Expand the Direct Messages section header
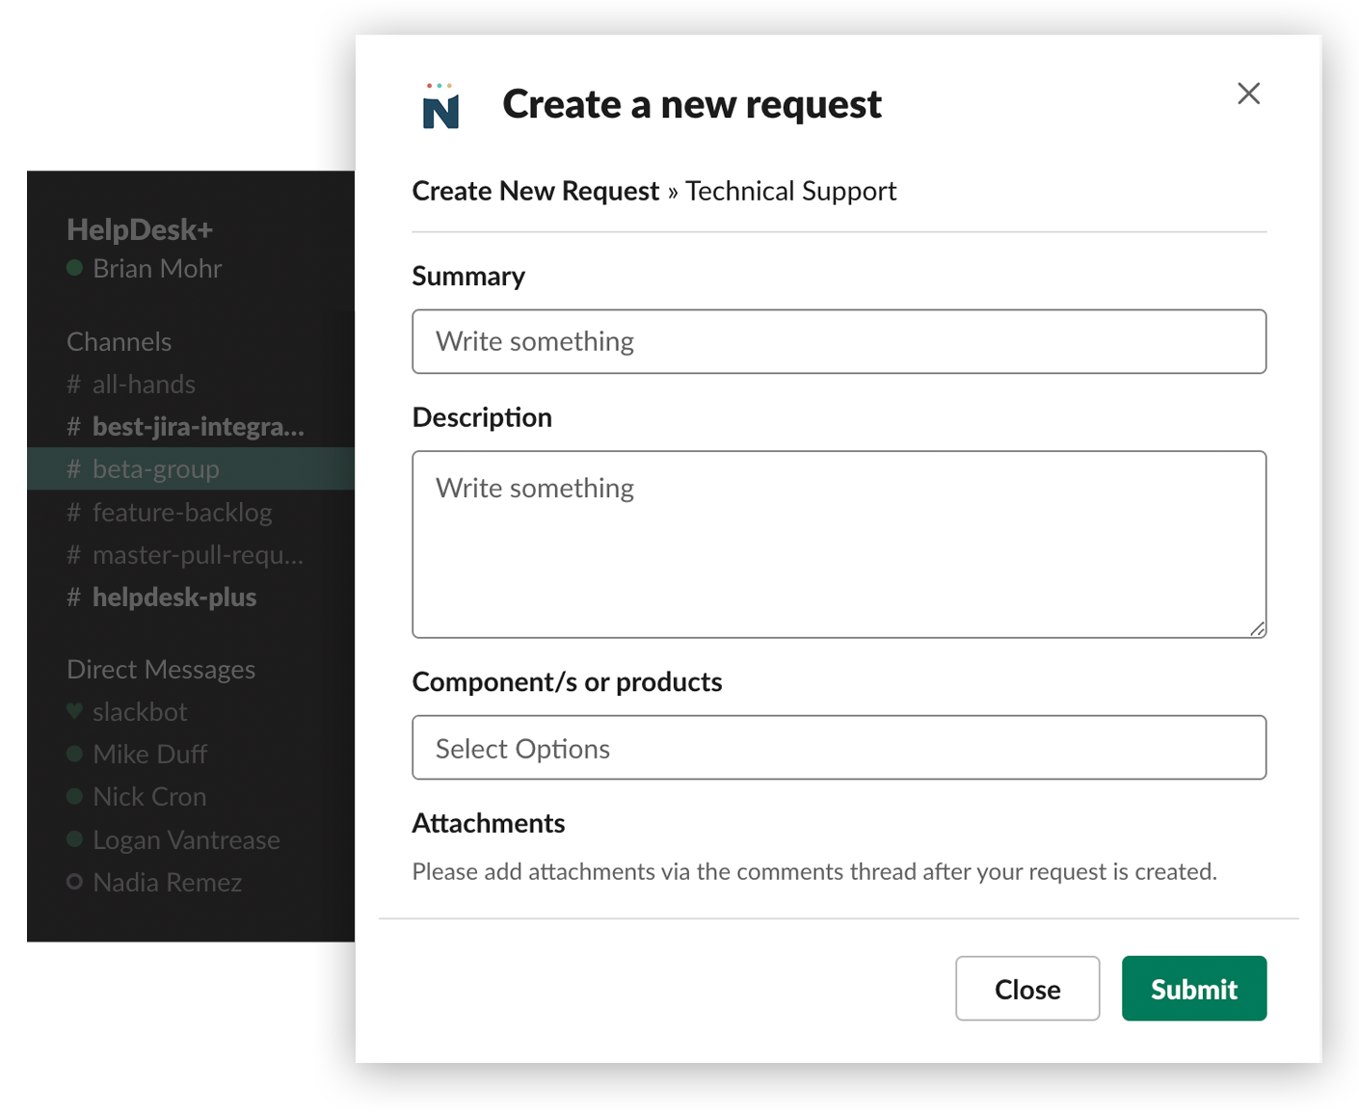The width and height of the screenshot is (1359, 1116). 161,669
